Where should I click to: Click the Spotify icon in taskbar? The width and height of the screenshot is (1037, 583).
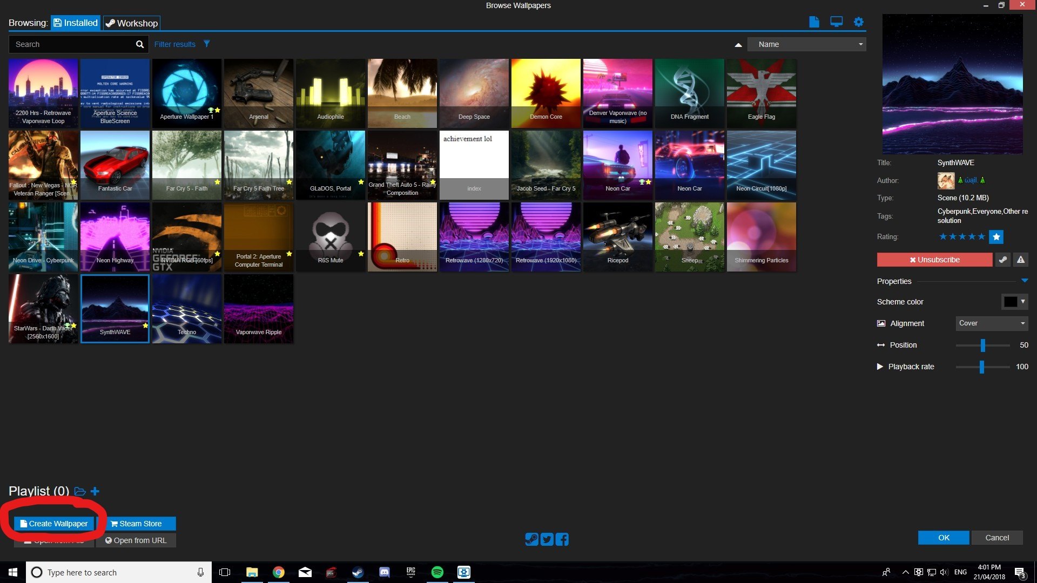(x=437, y=572)
